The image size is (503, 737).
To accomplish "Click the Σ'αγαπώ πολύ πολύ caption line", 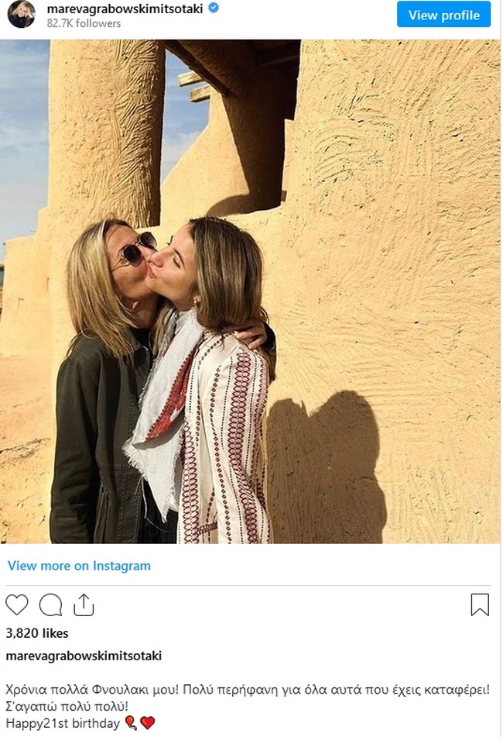I will click(x=67, y=706).
